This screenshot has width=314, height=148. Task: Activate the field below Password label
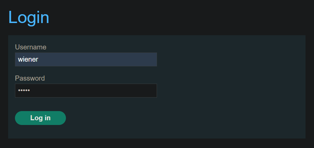pyautogui.click(x=86, y=90)
